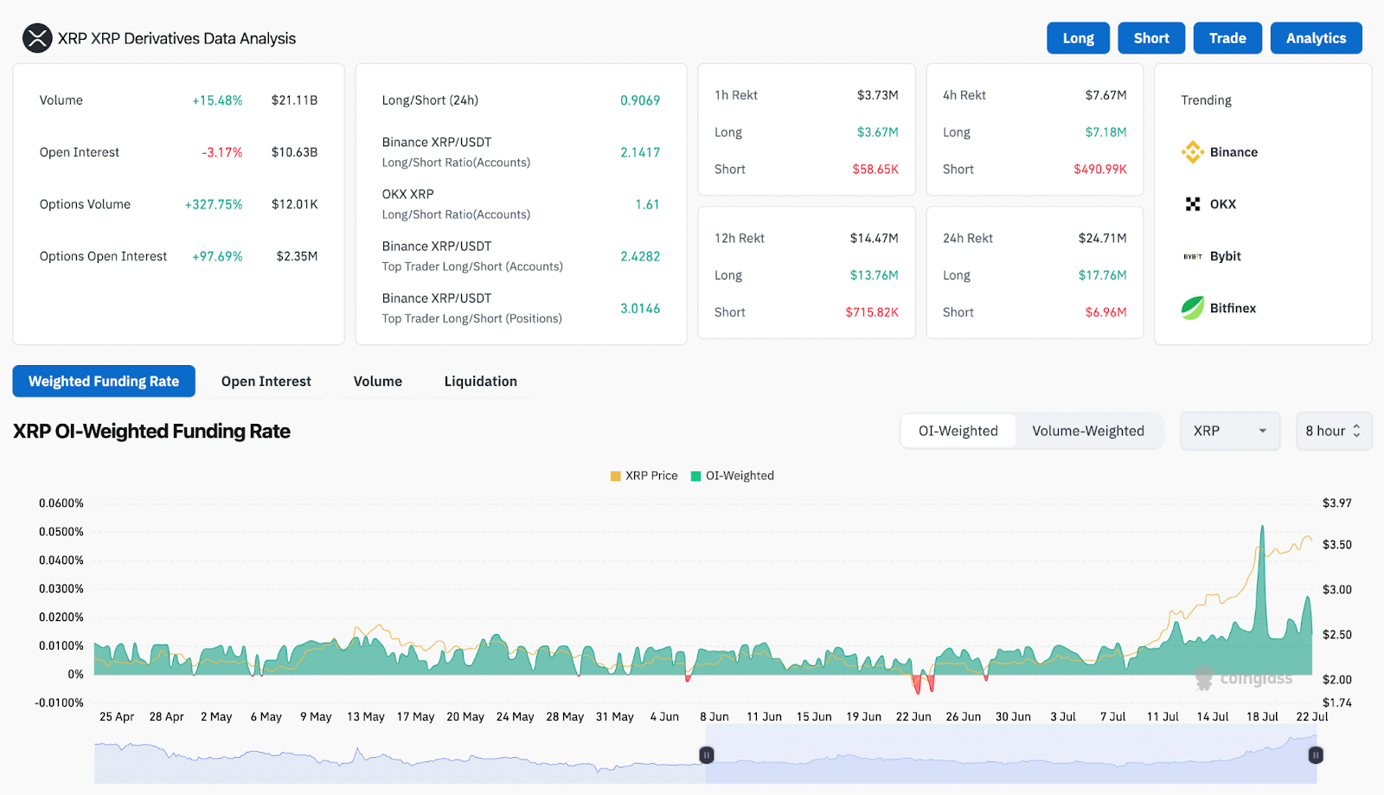Open the 8 hour interval selector

1334,431
